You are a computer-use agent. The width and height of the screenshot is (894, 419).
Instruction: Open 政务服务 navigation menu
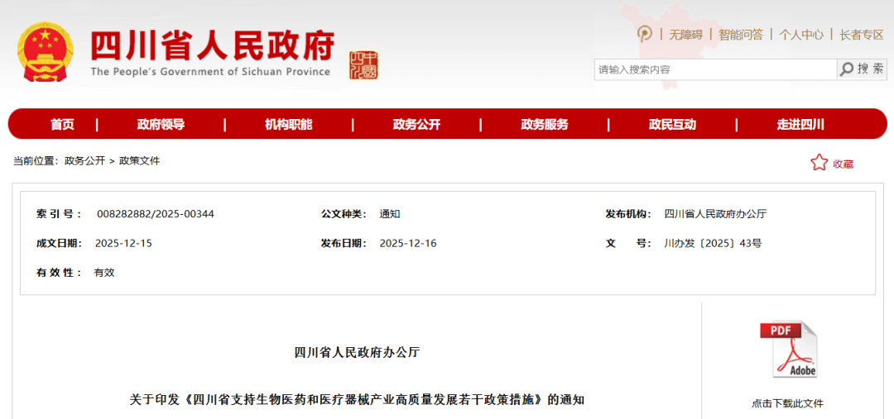(x=544, y=125)
